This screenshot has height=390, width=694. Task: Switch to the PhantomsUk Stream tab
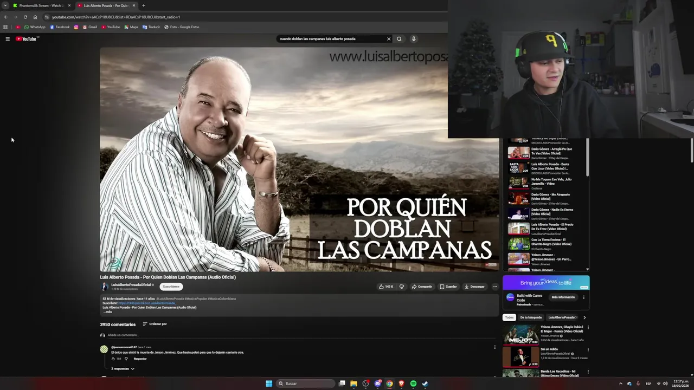click(41, 5)
